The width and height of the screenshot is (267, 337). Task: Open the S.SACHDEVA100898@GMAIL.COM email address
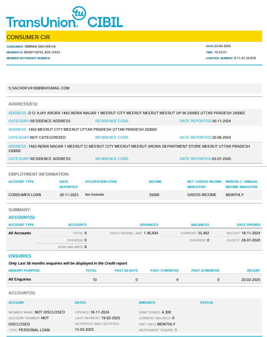(x=39, y=88)
